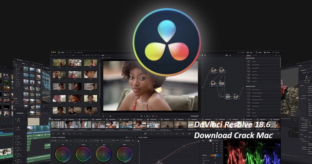Screen dimensions: 312x164
Task: Jump to last frame in viewer transport
Action: [153, 116]
